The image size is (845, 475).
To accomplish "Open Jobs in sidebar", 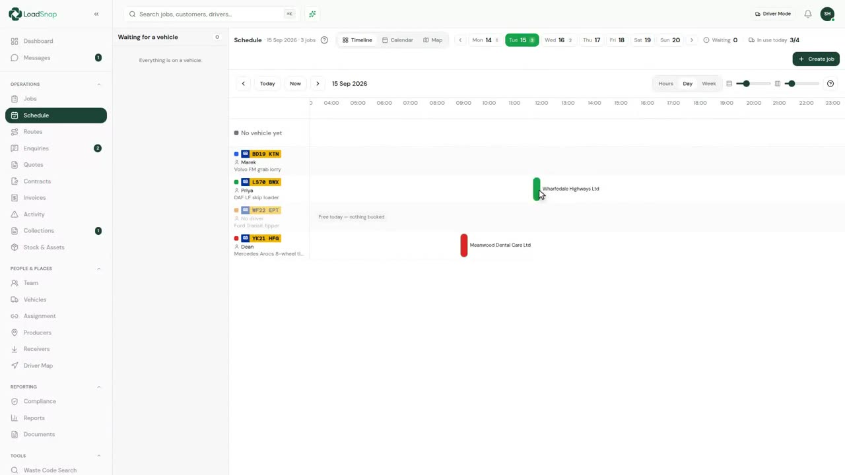I will click(56, 99).
